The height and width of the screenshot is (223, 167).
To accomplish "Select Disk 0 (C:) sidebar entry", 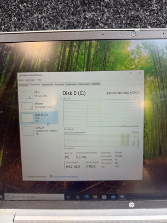I will [39, 118].
